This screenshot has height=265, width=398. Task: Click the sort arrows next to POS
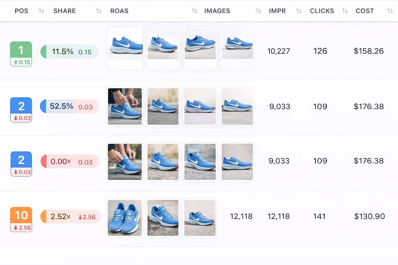coord(41,11)
